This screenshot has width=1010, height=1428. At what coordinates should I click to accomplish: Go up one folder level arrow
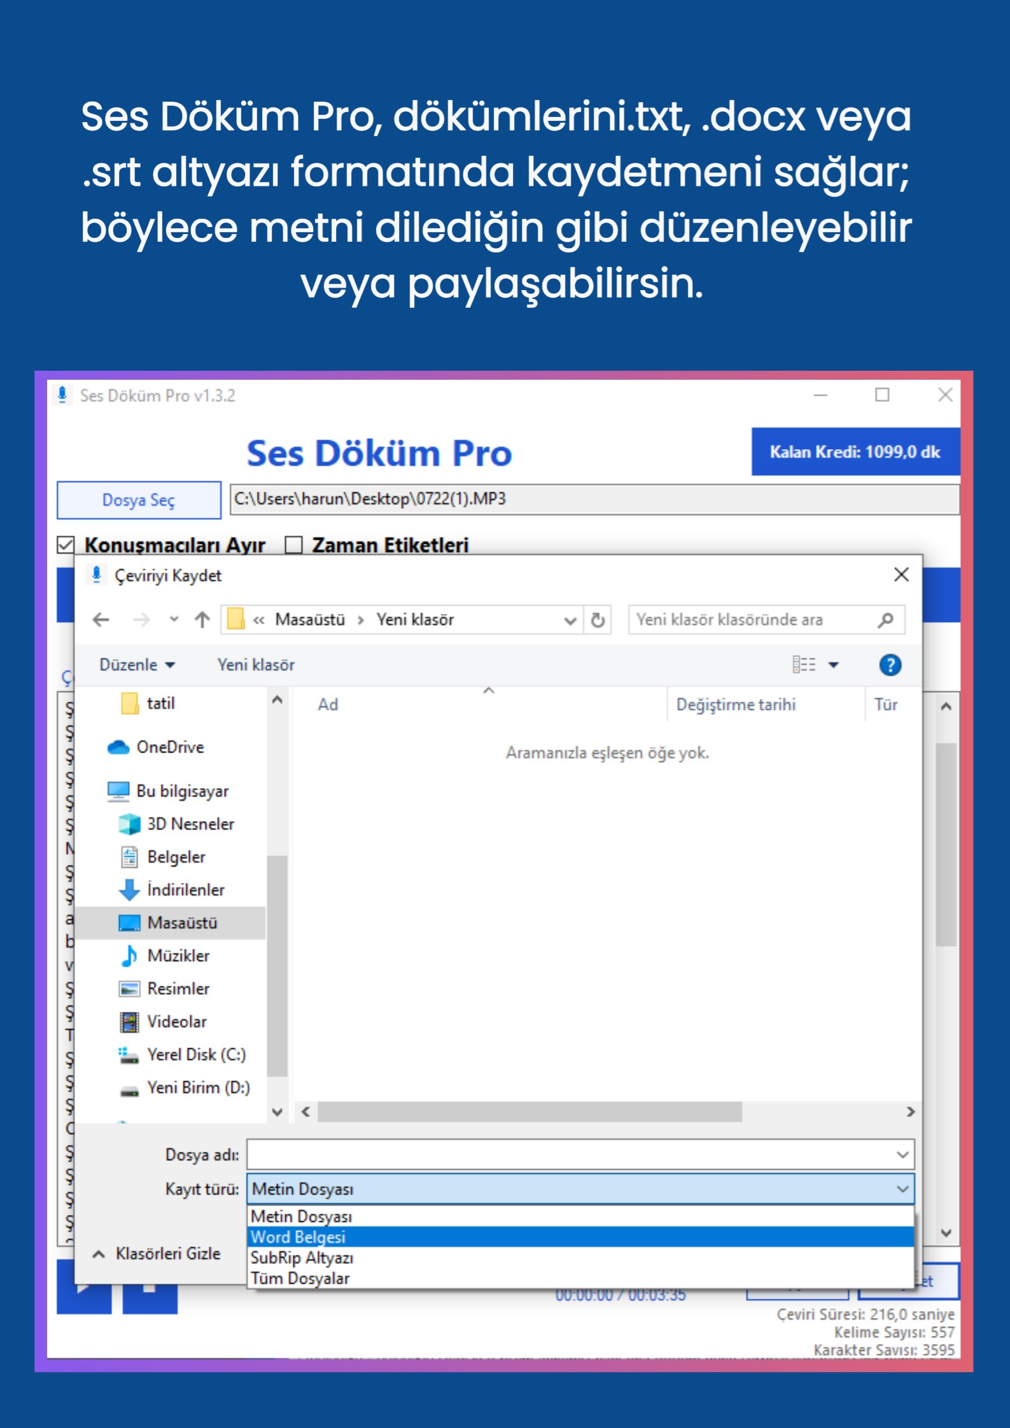[x=202, y=620]
